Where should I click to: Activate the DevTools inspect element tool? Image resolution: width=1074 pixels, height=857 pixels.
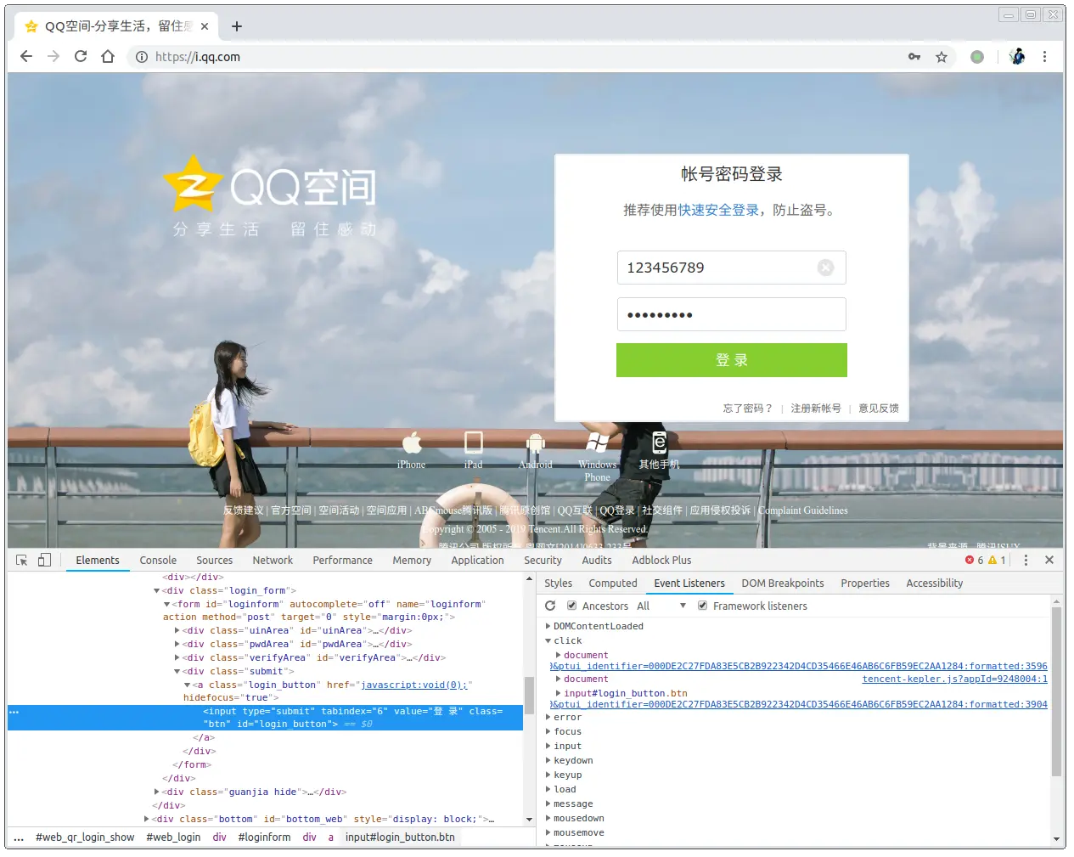pos(22,561)
